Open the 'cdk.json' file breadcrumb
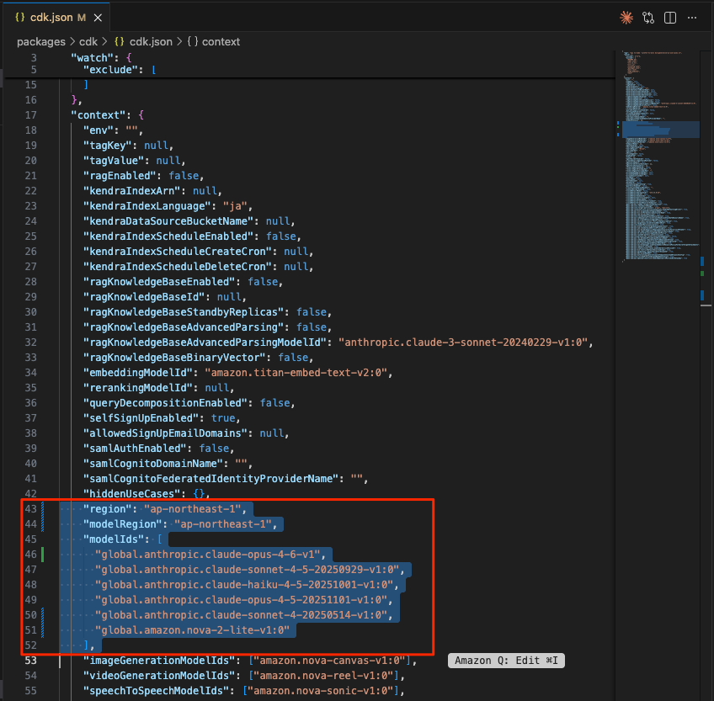 click(x=151, y=41)
